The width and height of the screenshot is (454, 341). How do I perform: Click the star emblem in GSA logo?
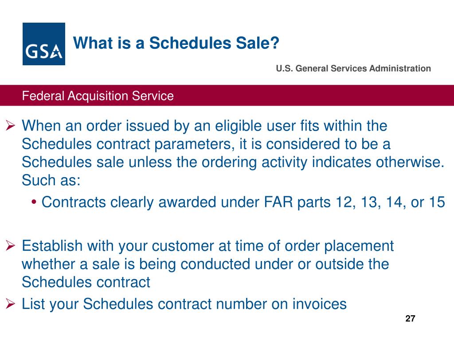(56, 52)
